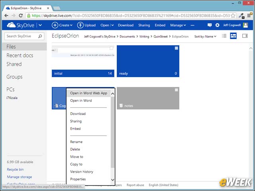Click the Upload button
The height and width of the screenshot is (191, 255).
[x=86, y=25]
